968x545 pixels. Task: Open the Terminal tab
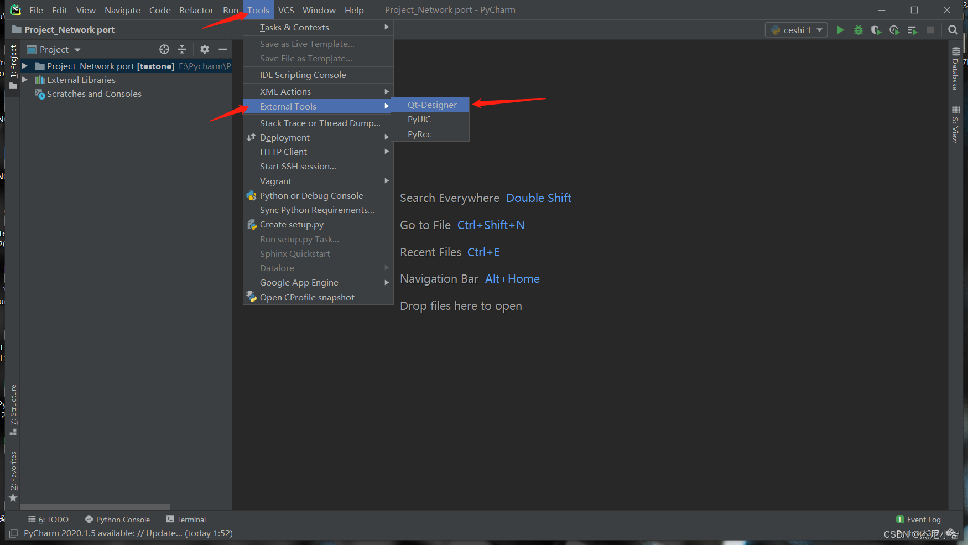click(x=186, y=520)
